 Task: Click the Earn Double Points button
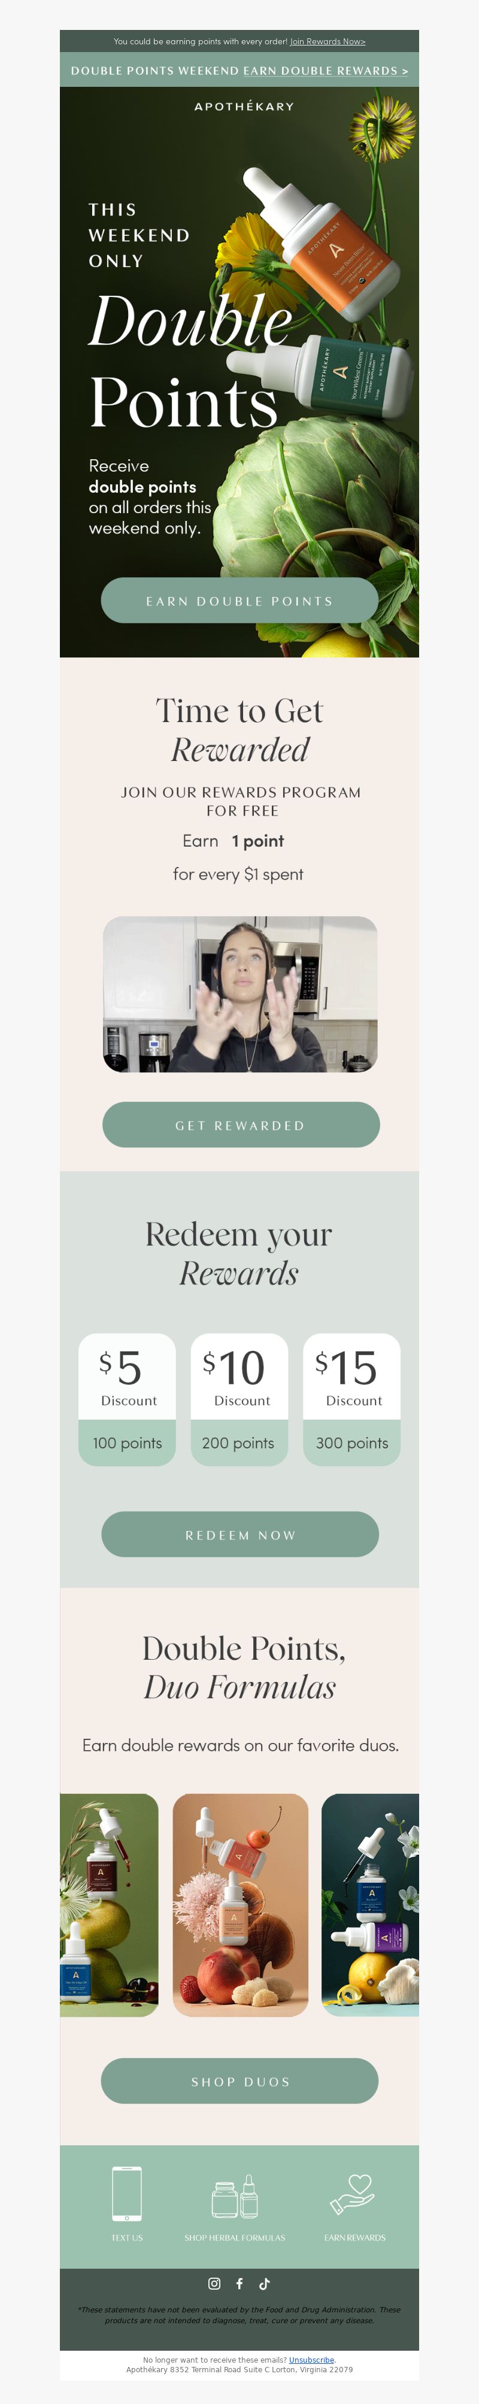coord(239,600)
